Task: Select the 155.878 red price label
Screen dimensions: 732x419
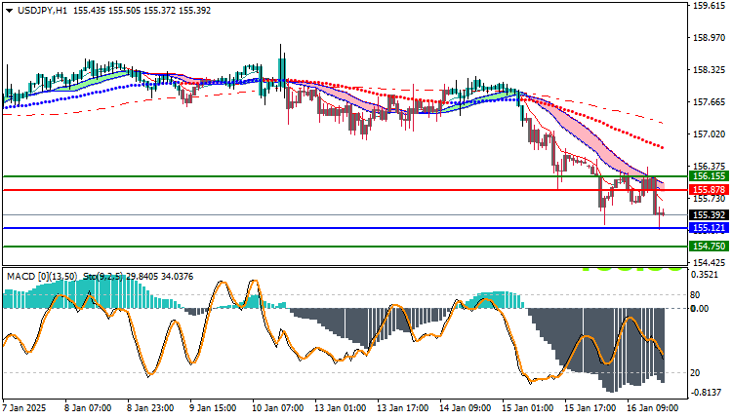Action: click(709, 190)
